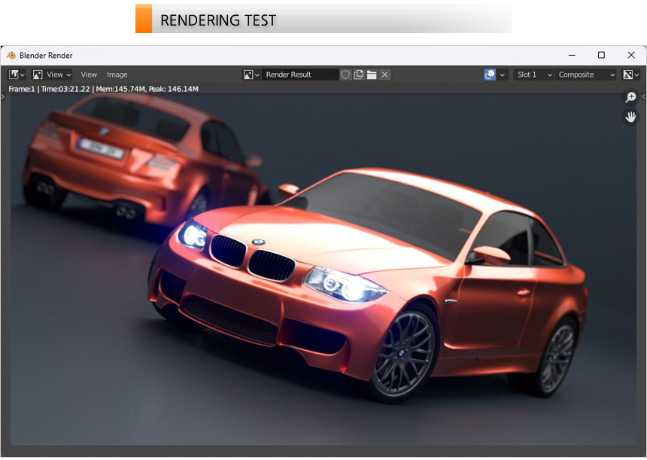Click the zoom magnifier gizmo
The width and height of the screenshot is (647, 460).
point(630,97)
